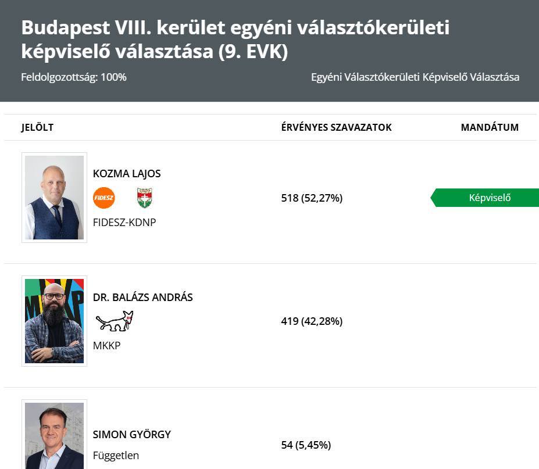Viewport: 539px width, 469px height.
Task: Open Simon György candidate photo
Action: pos(54,435)
